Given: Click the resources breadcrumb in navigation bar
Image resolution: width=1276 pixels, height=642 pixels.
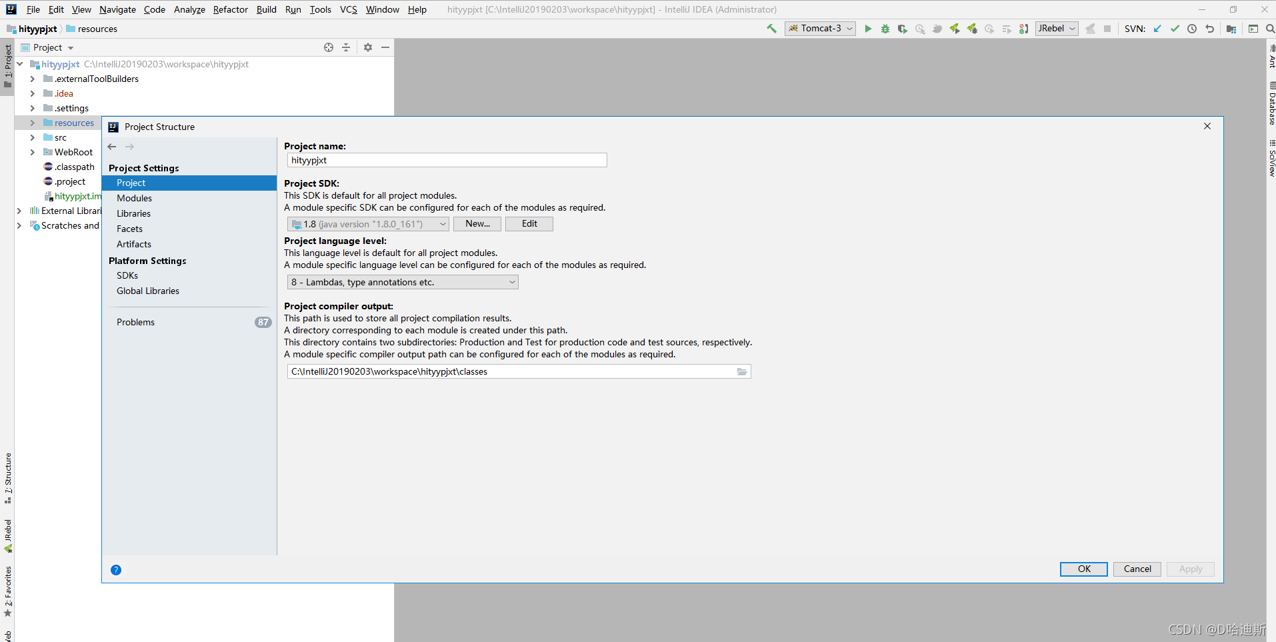Looking at the screenshot, I should tap(92, 29).
